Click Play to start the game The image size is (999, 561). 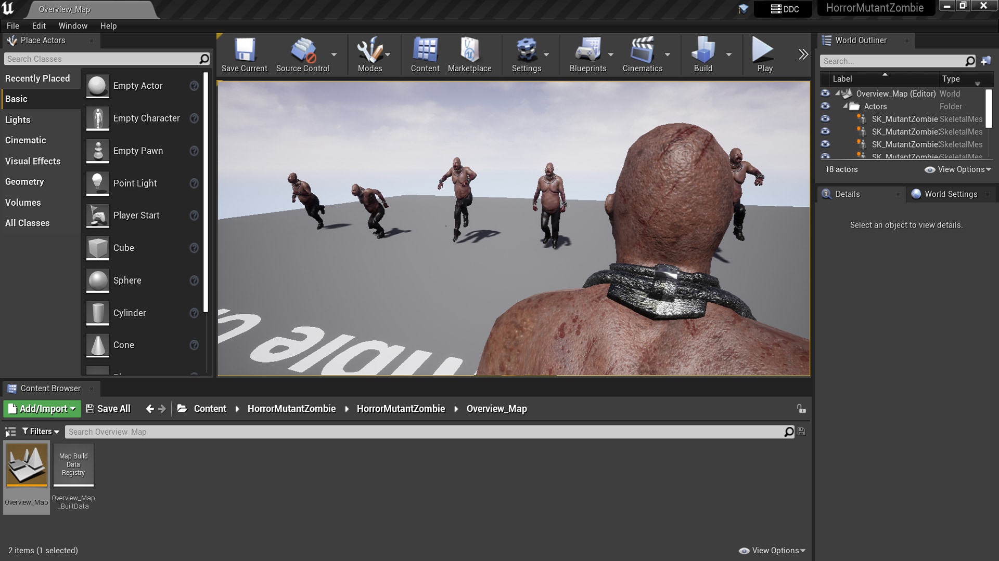763,55
